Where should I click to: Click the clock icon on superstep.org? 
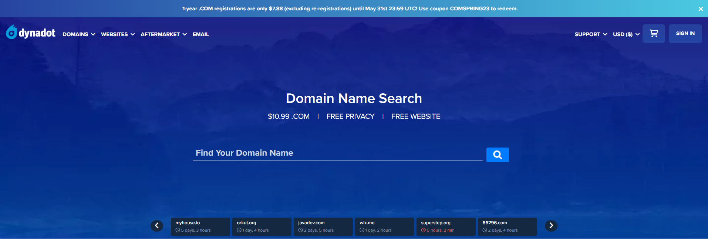point(423,230)
